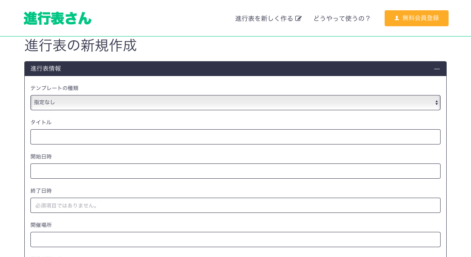Click the user icon on the orange button

(397, 18)
